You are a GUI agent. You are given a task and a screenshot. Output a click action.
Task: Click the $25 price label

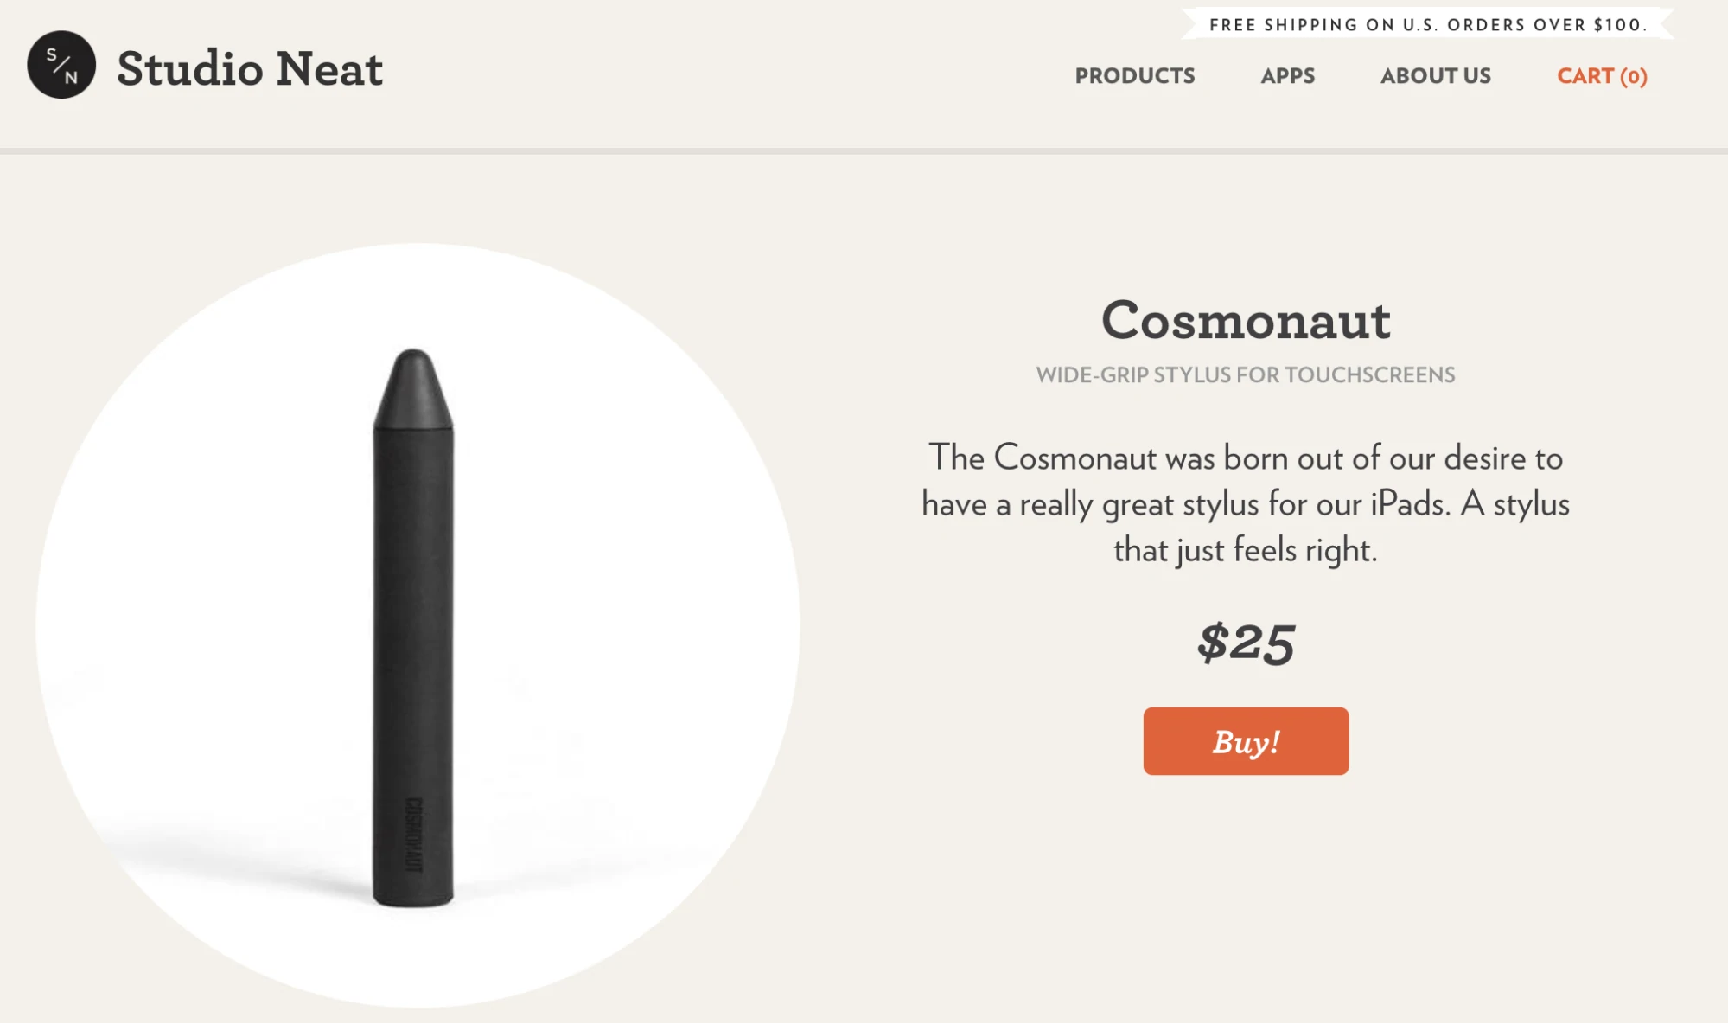point(1246,643)
